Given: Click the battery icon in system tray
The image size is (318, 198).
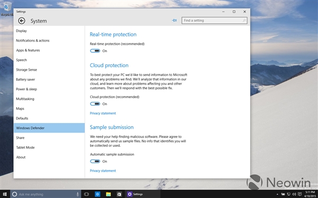Looking at the screenshot, I should pos(283,194).
